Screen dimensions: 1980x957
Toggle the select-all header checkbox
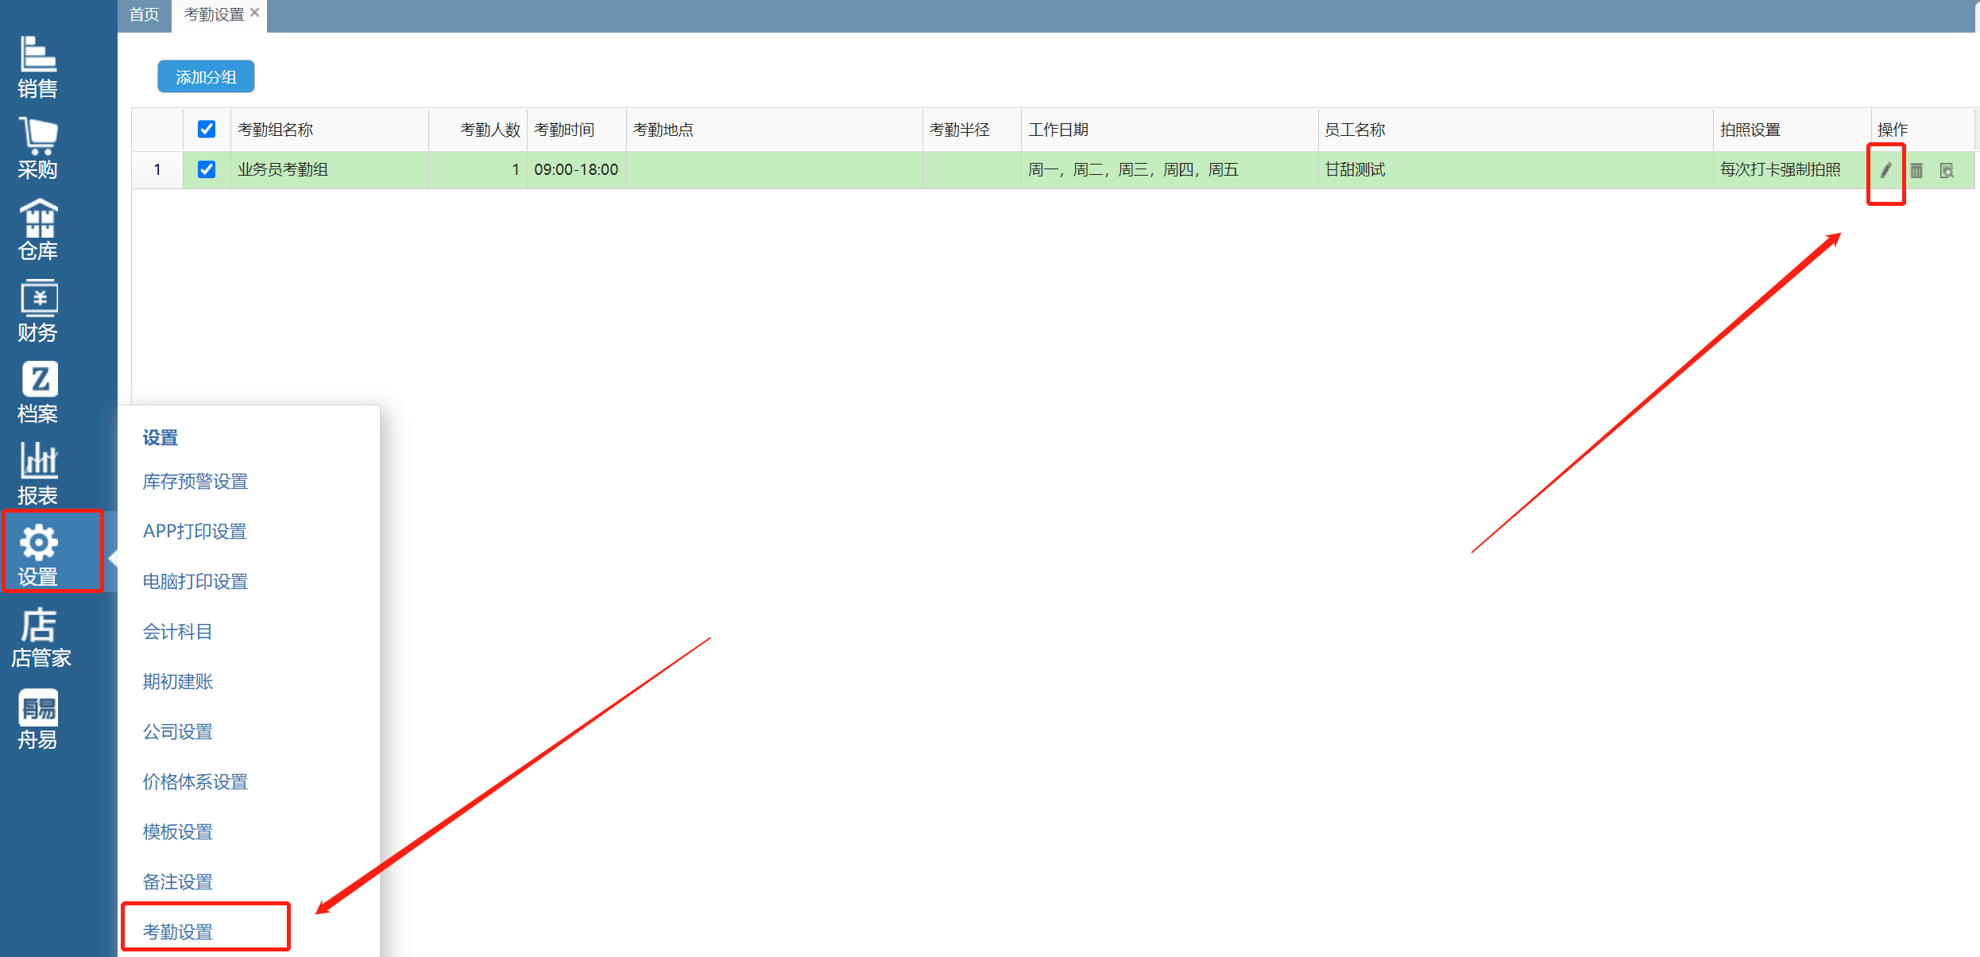[207, 129]
